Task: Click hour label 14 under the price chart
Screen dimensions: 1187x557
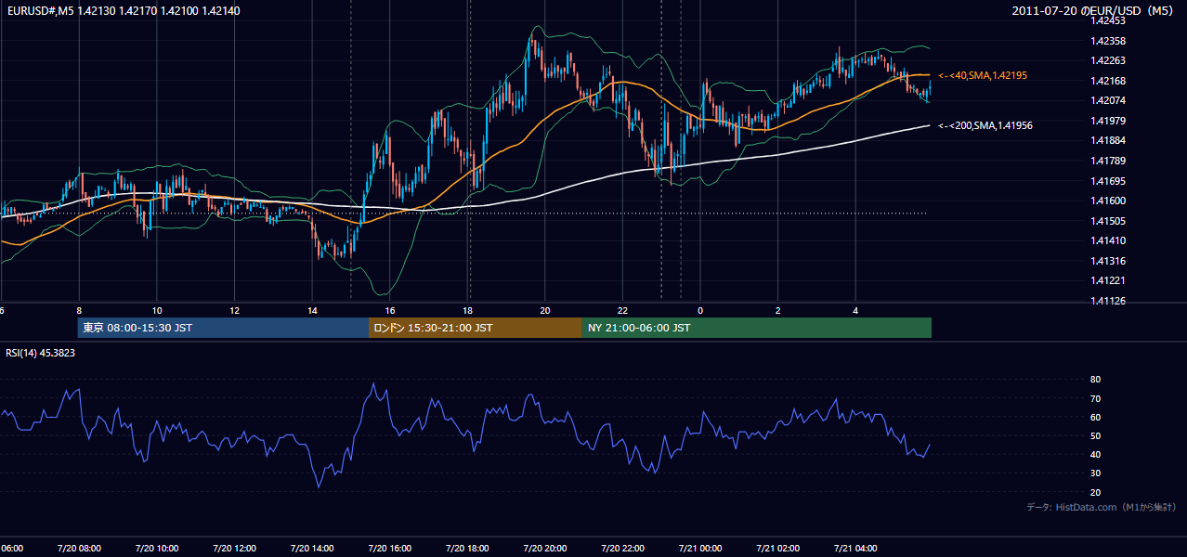Action: 312,311
